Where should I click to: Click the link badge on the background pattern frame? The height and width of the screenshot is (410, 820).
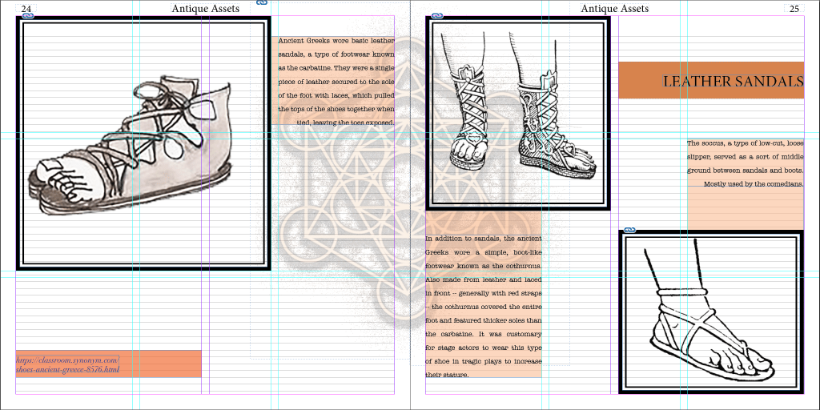click(262, 3)
